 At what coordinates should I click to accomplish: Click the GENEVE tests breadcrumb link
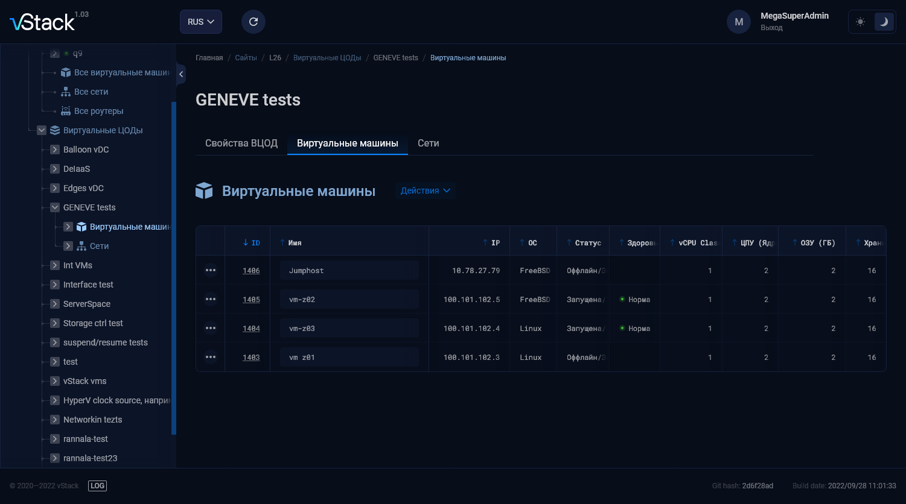point(396,58)
